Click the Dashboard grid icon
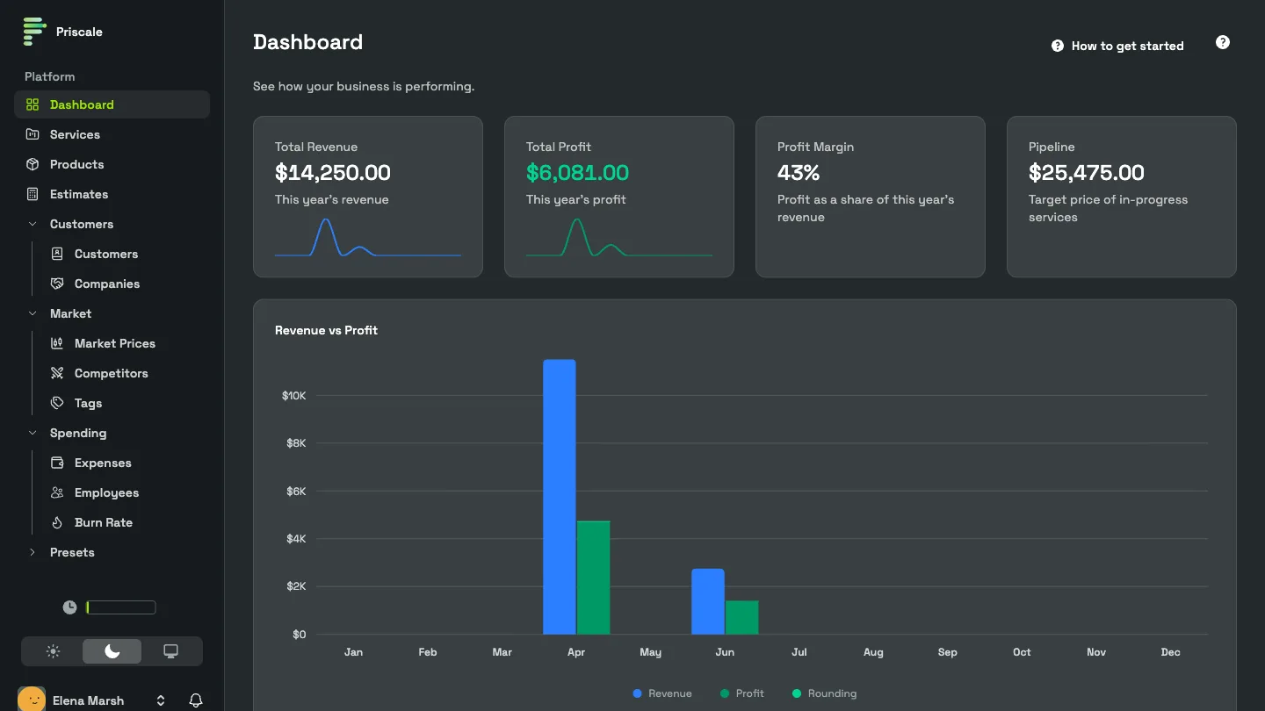This screenshot has height=711, width=1265. coord(33,104)
